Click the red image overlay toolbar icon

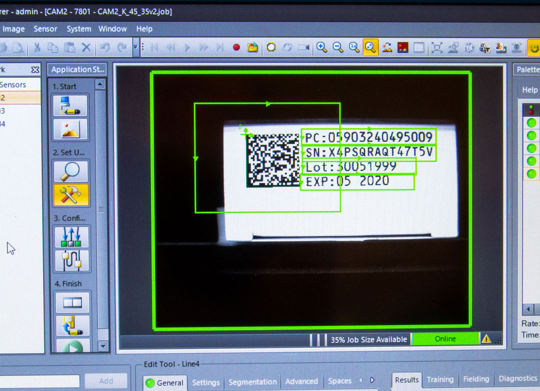402,47
